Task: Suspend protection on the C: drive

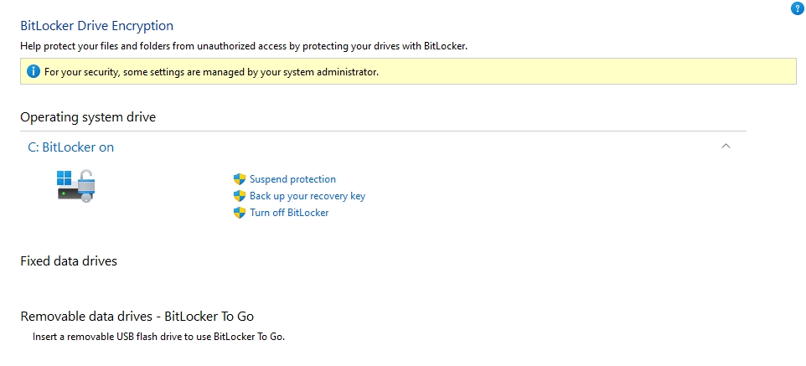Action: pyautogui.click(x=292, y=179)
